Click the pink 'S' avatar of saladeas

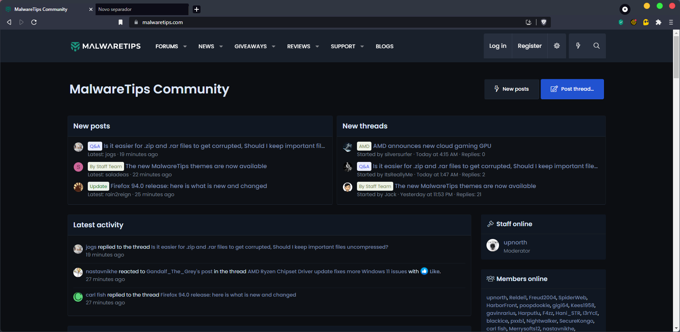point(78,167)
